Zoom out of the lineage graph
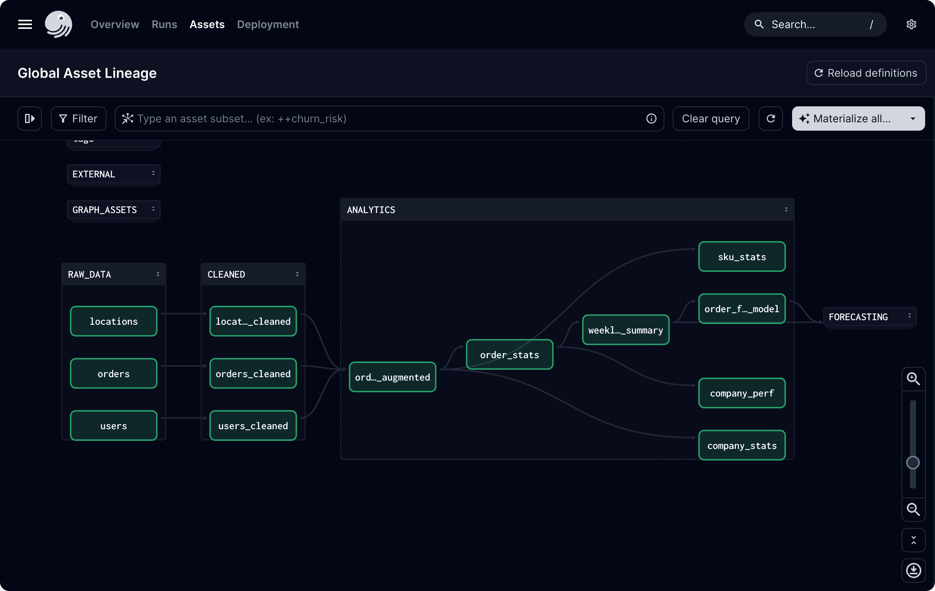The image size is (935, 591). tap(913, 509)
